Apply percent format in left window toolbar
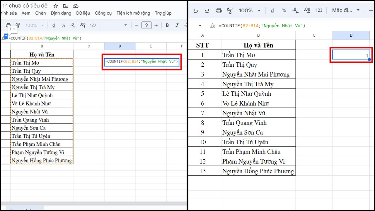 (63, 25)
